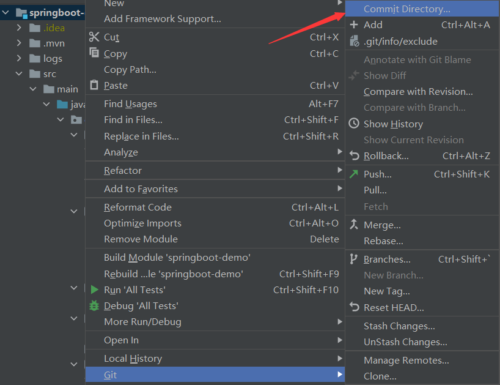Select the .mvn folder in project tree
This screenshot has width=500, height=385.
pos(54,43)
